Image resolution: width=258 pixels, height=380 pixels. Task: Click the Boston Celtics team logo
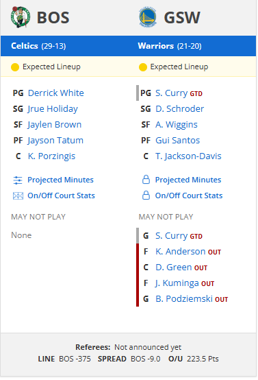(21, 17)
